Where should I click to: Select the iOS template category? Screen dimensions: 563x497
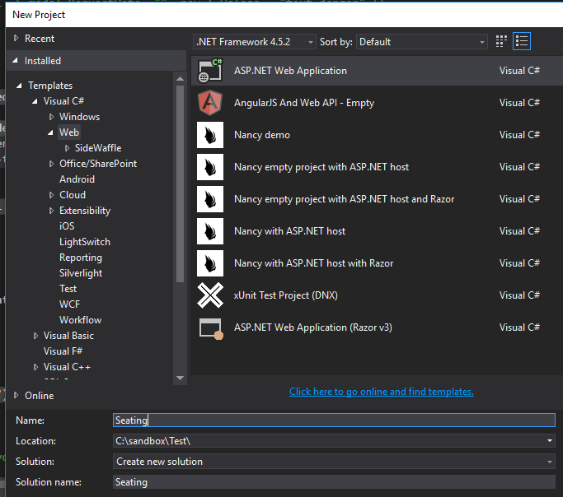(67, 226)
